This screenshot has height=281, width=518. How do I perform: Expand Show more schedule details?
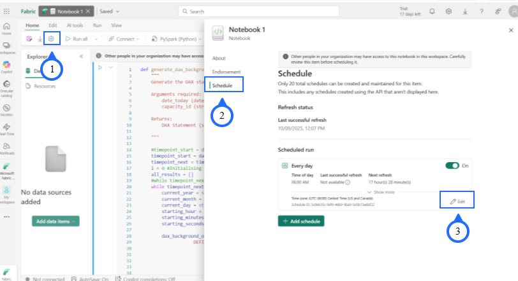(x=381, y=191)
